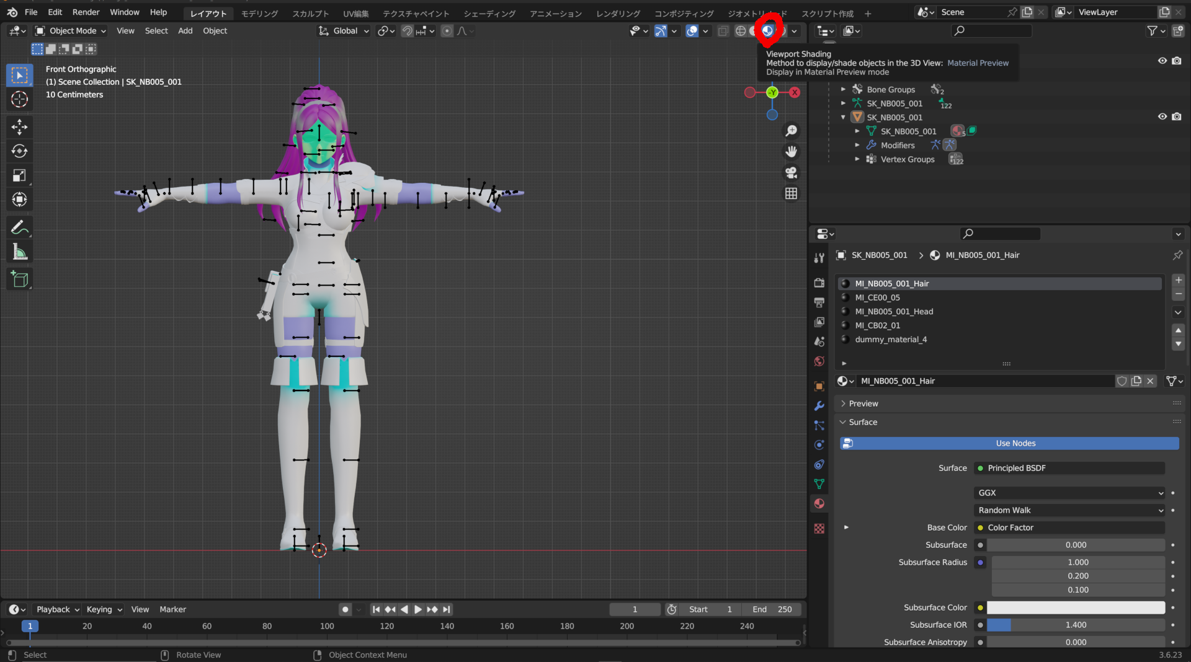This screenshot has width=1191, height=662.
Task: Open Playback popover in timeline
Action: (x=57, y=610)
